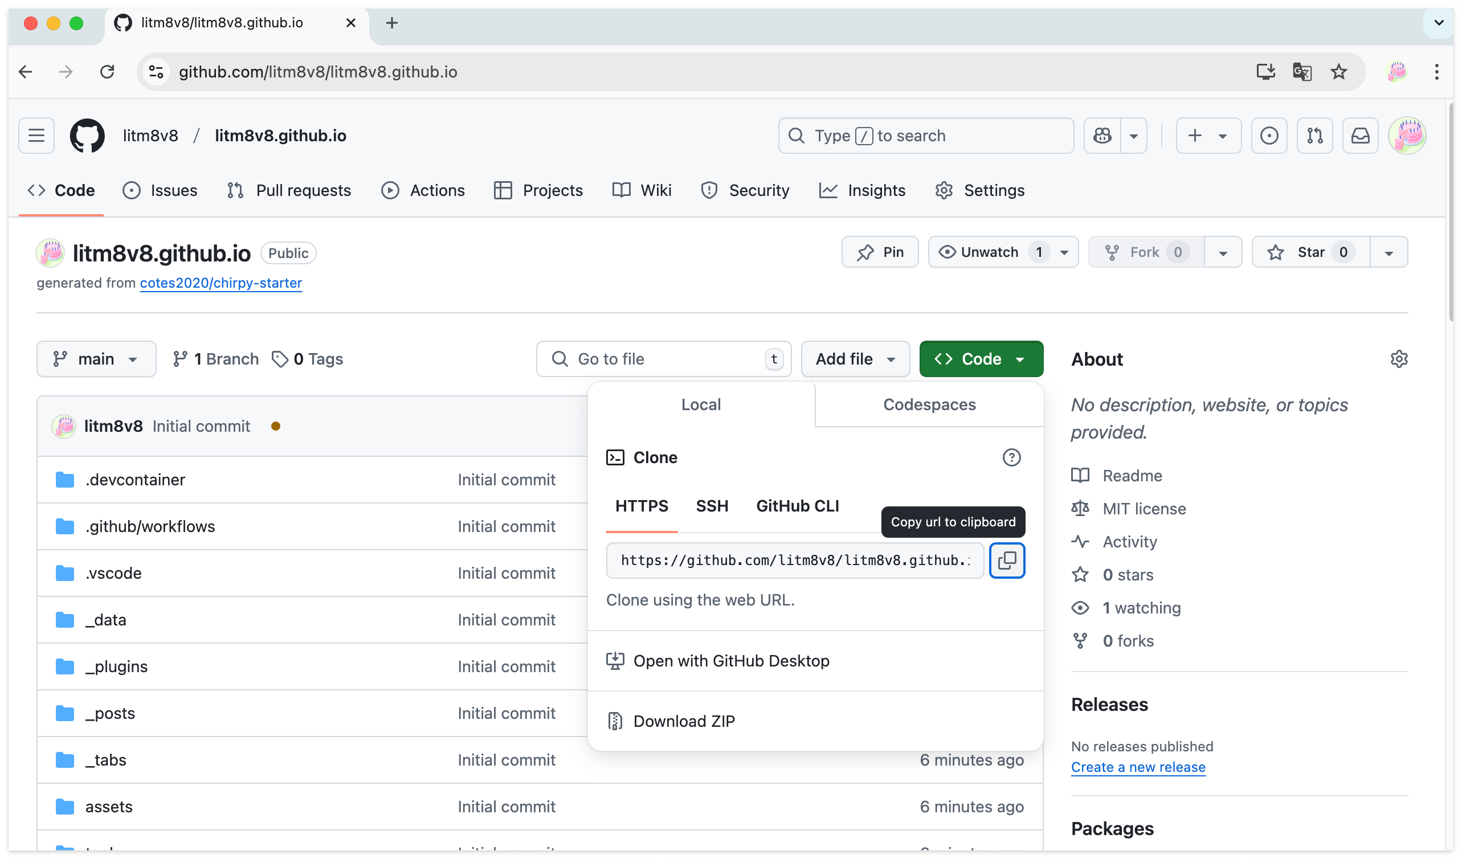This screenshot has width=1462, height=859.
Task: Switch to the SSH clone tab
Action: (712, 506)
